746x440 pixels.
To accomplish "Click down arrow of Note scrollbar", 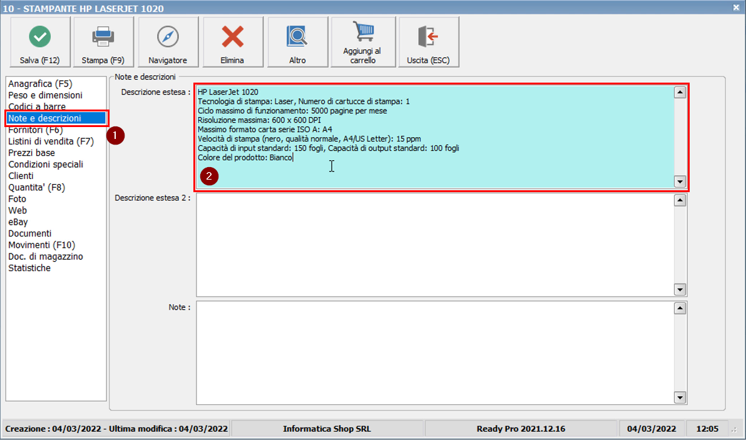I will [680, 397].
